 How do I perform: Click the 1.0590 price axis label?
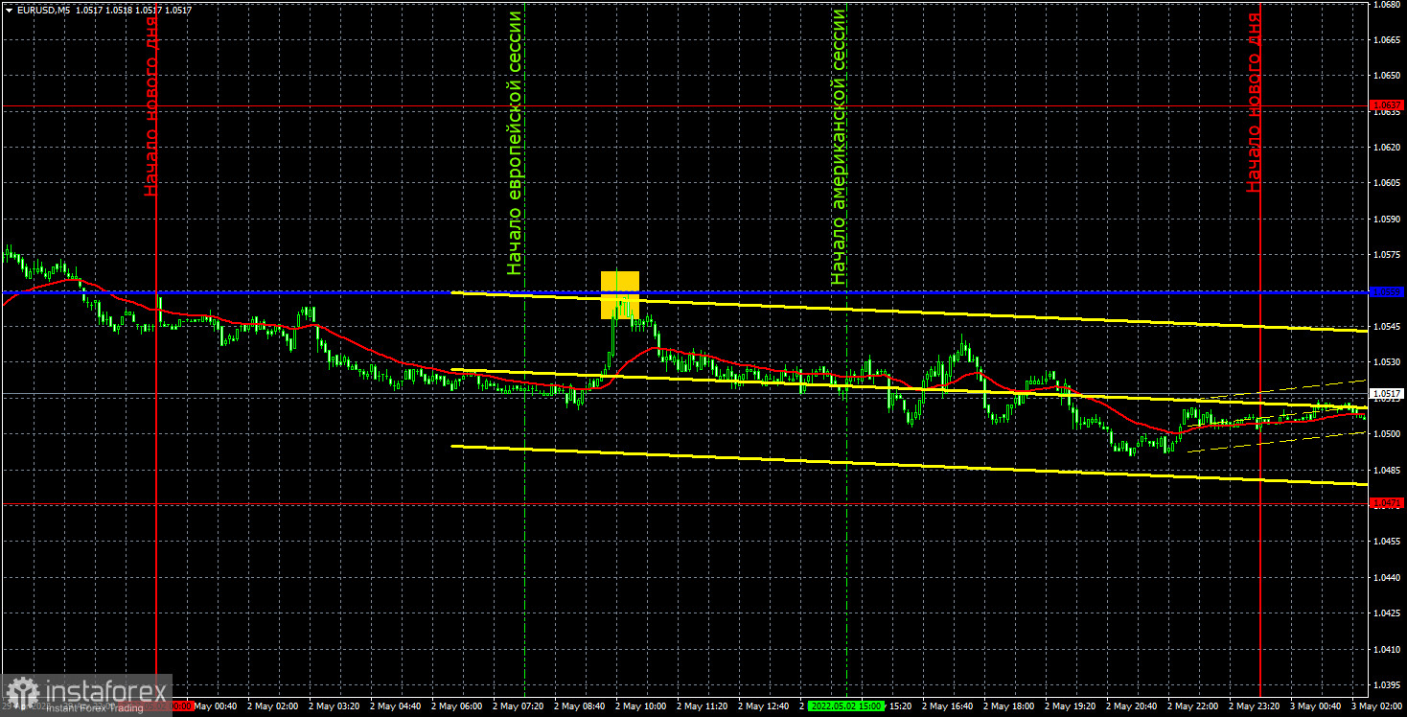tap(1386, 219)
